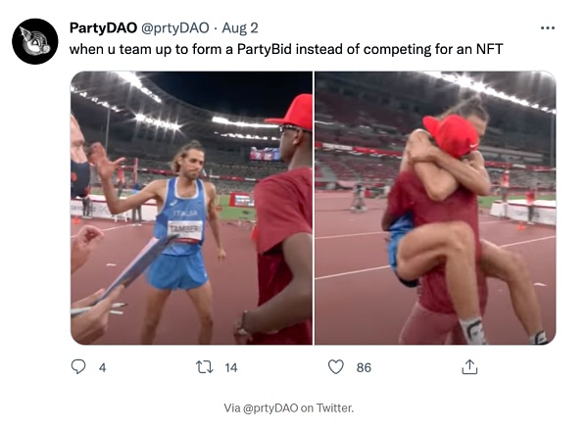The width and height of the screenshot is (588, 429).
Task: Like the tweet with the heart icon
Action: 336,366
